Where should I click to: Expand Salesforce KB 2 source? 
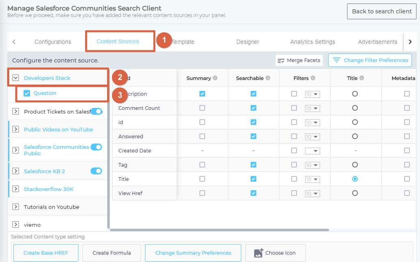coord(15,171)
